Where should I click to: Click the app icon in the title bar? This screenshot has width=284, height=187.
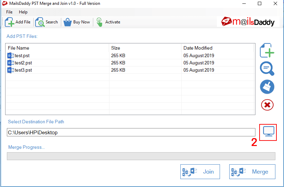(5, 3)
